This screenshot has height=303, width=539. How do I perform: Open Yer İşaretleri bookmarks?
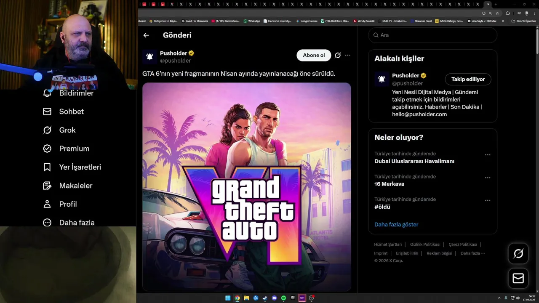[72, 167]
